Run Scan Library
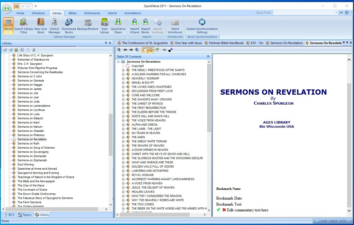 104,26
